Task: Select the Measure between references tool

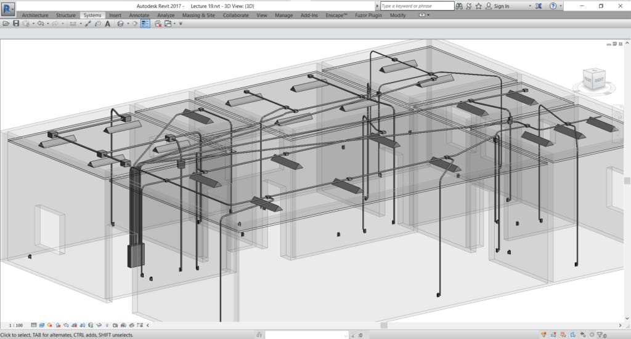Action: click(x=73, y=24)
